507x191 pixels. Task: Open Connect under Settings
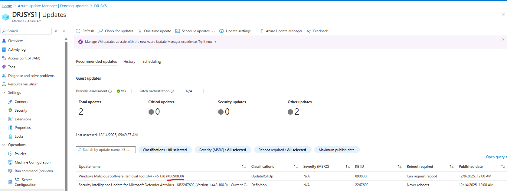coord(21,102)
